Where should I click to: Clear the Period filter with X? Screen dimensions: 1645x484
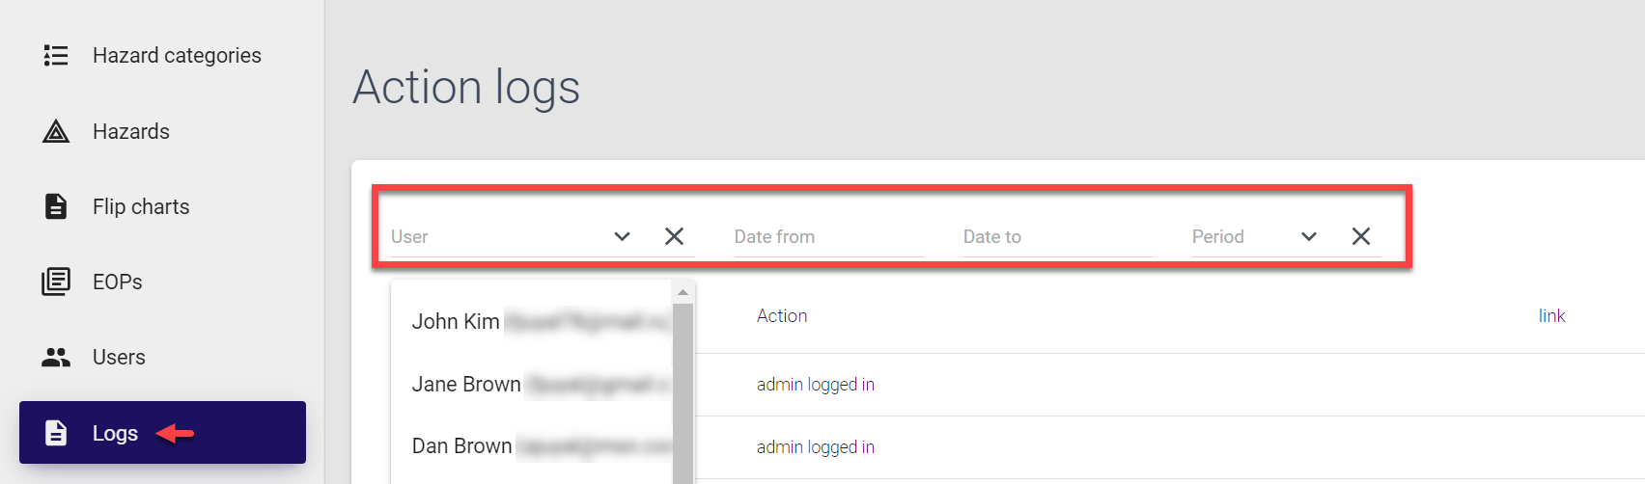point(1360,236)
